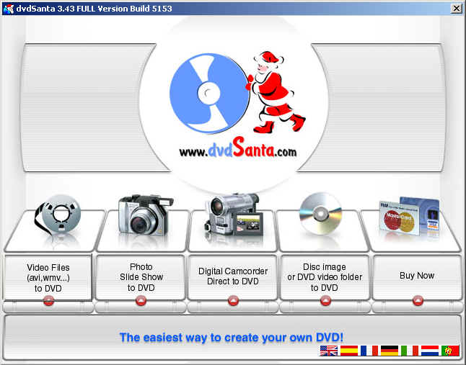Click red arrow under Photo Slide Show
The width and height of the screenshot is (466, 365).
(x=141, y=301)
